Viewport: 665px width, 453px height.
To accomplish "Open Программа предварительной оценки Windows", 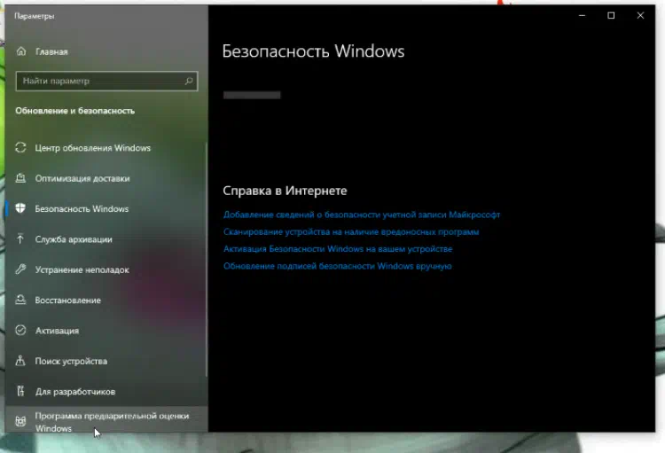I will 106,419.
